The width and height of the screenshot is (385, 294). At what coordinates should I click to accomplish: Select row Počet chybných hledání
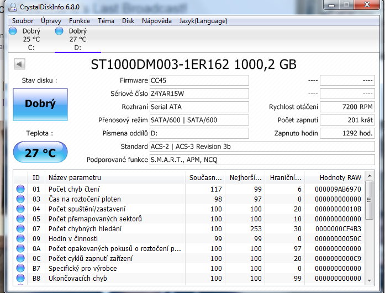189,228
